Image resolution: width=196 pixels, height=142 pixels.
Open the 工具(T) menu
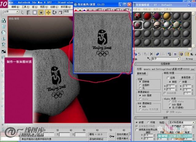point(25,7)
